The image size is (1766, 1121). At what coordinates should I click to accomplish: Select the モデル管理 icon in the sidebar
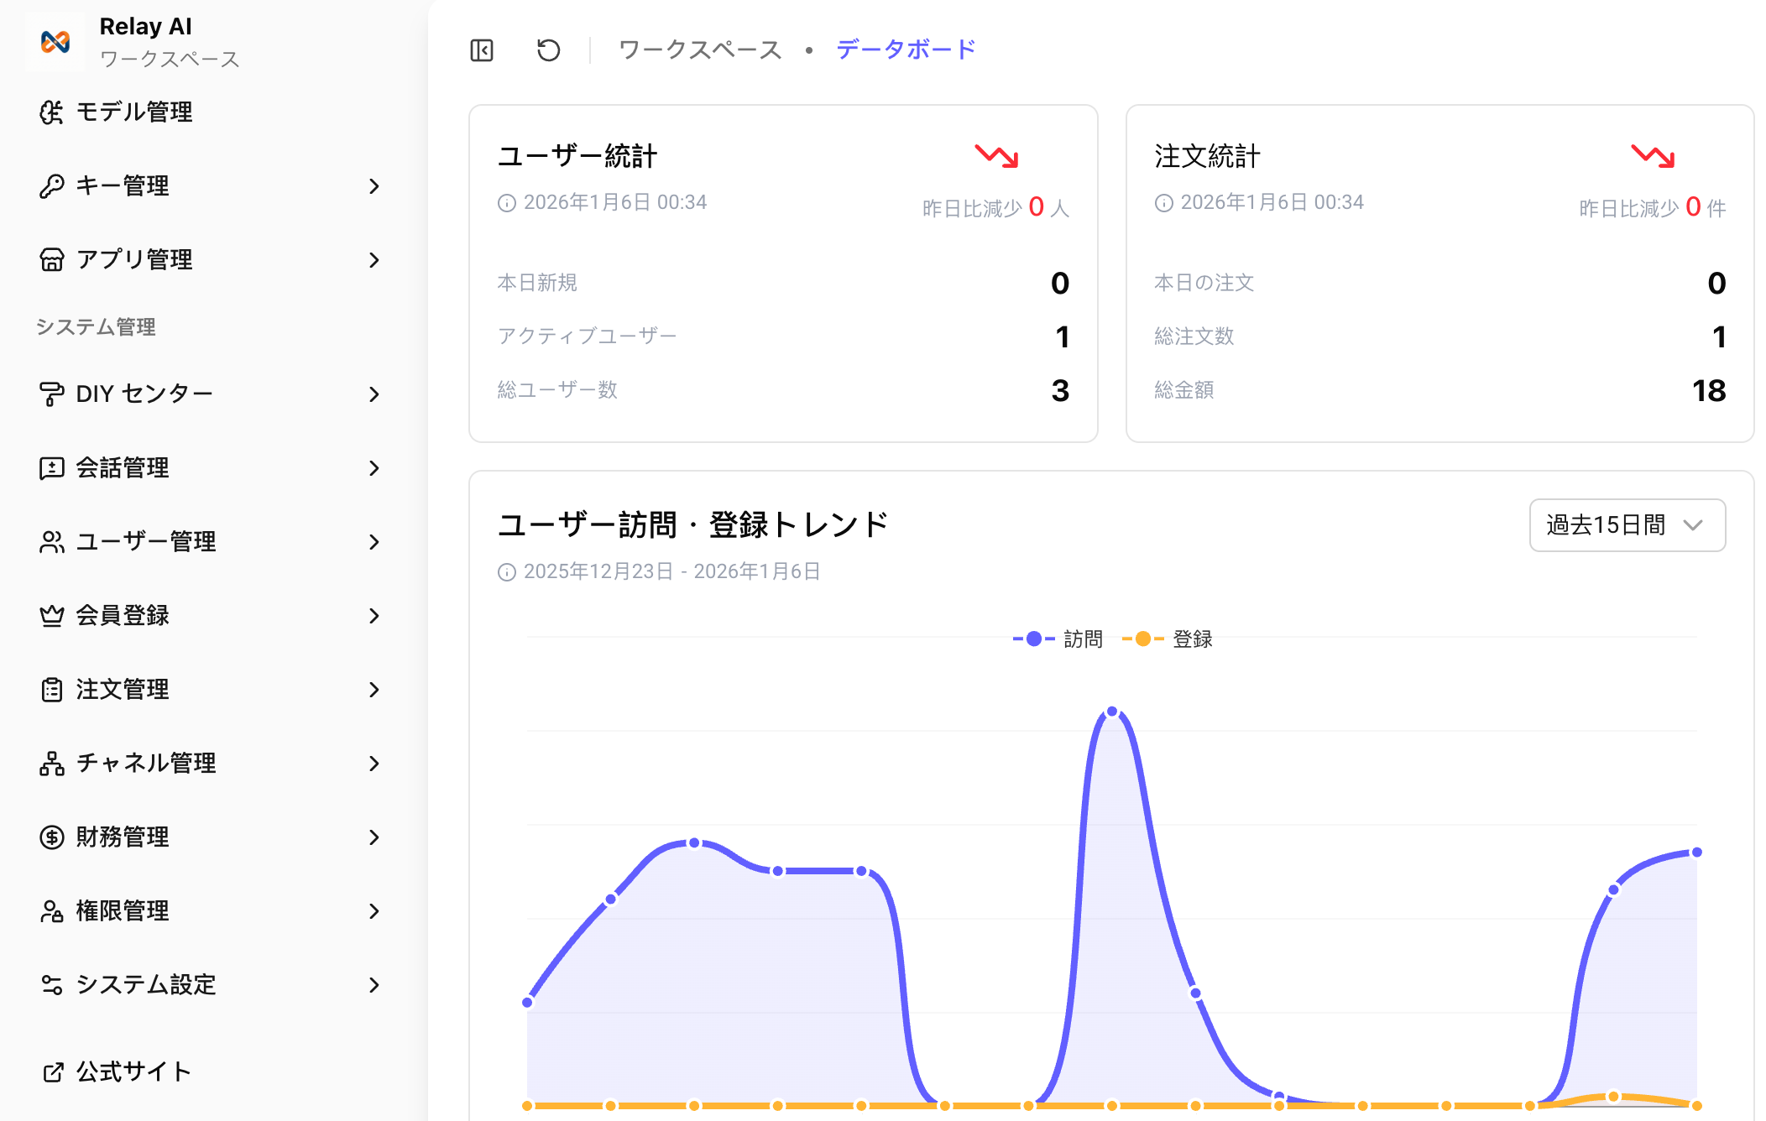click(x=52, y=112)
